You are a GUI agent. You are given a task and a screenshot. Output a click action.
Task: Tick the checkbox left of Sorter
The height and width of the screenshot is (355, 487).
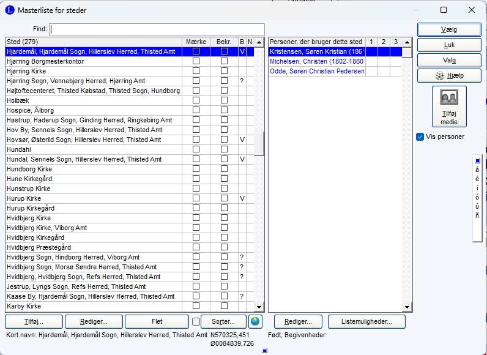pyautogui.click(x=196, y=321)
